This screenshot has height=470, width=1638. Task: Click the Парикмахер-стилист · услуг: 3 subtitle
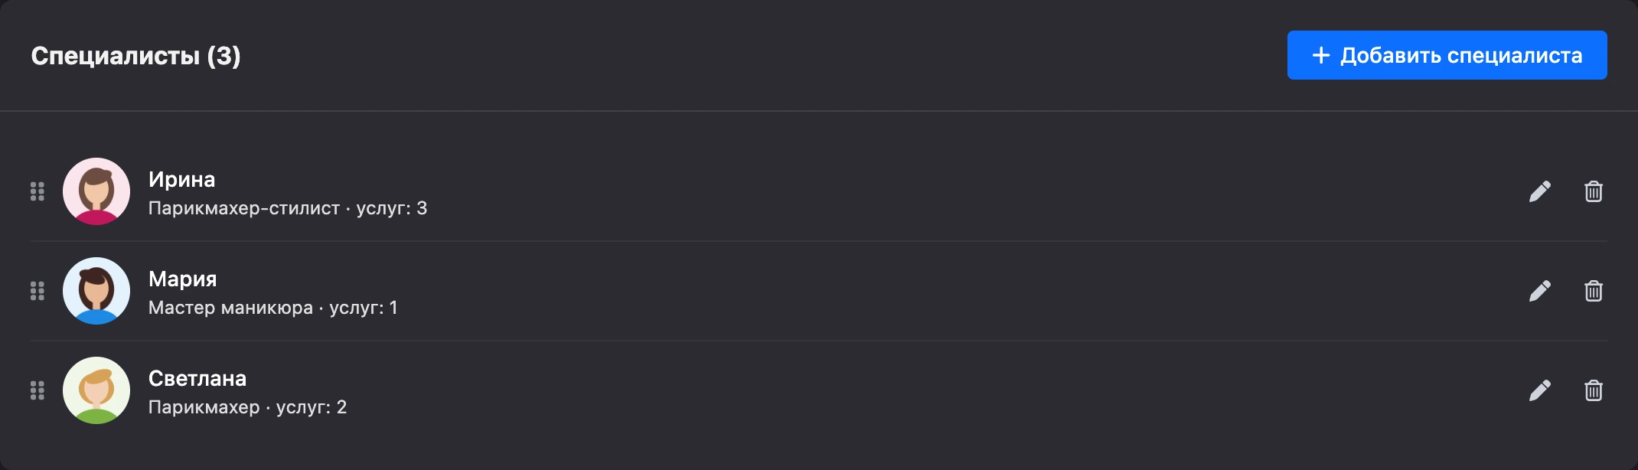[x=288, y=208]
